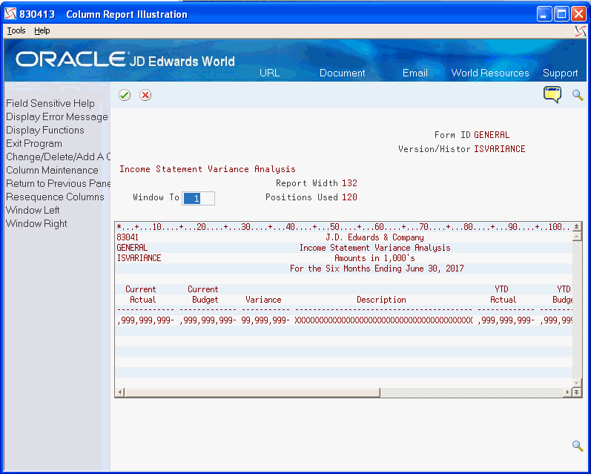Click the application icon in the title bar
Image resolution: width=591 pixels, height=474 pixels.
(10, 14)
